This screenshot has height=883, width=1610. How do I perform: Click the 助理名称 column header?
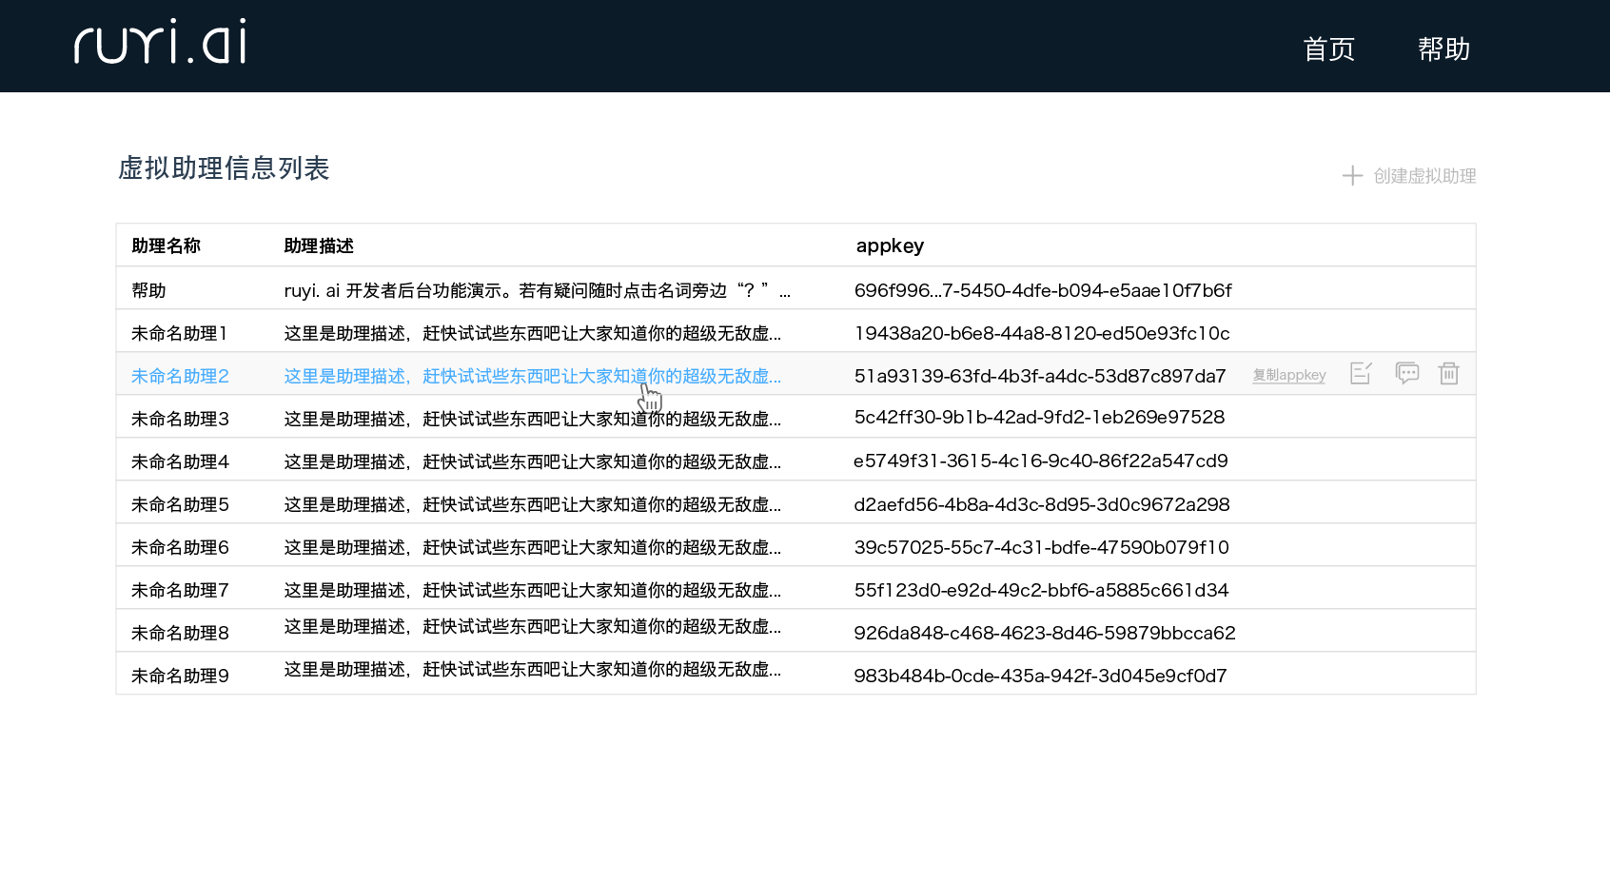tap(166, 245)
